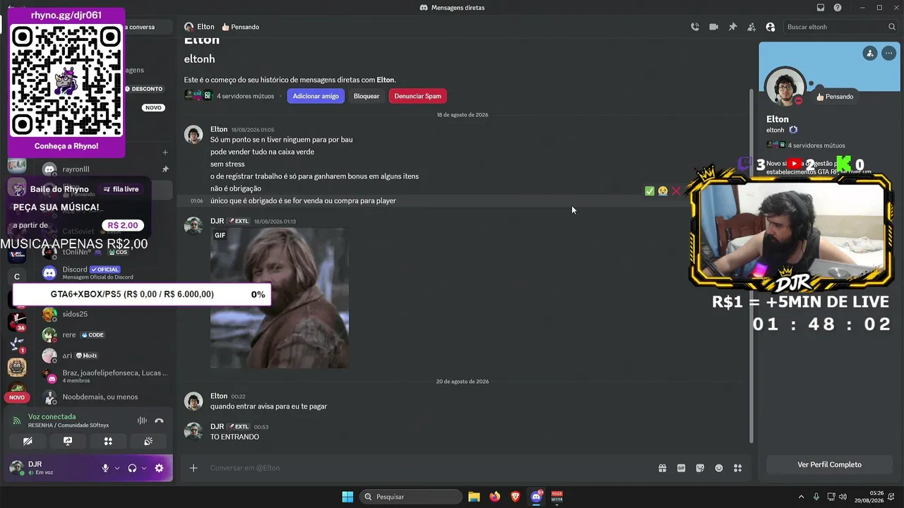Open Brave browser from the taskbar
Image resolution: width=904 pixels, height=508 pixels.
(516, 497)
